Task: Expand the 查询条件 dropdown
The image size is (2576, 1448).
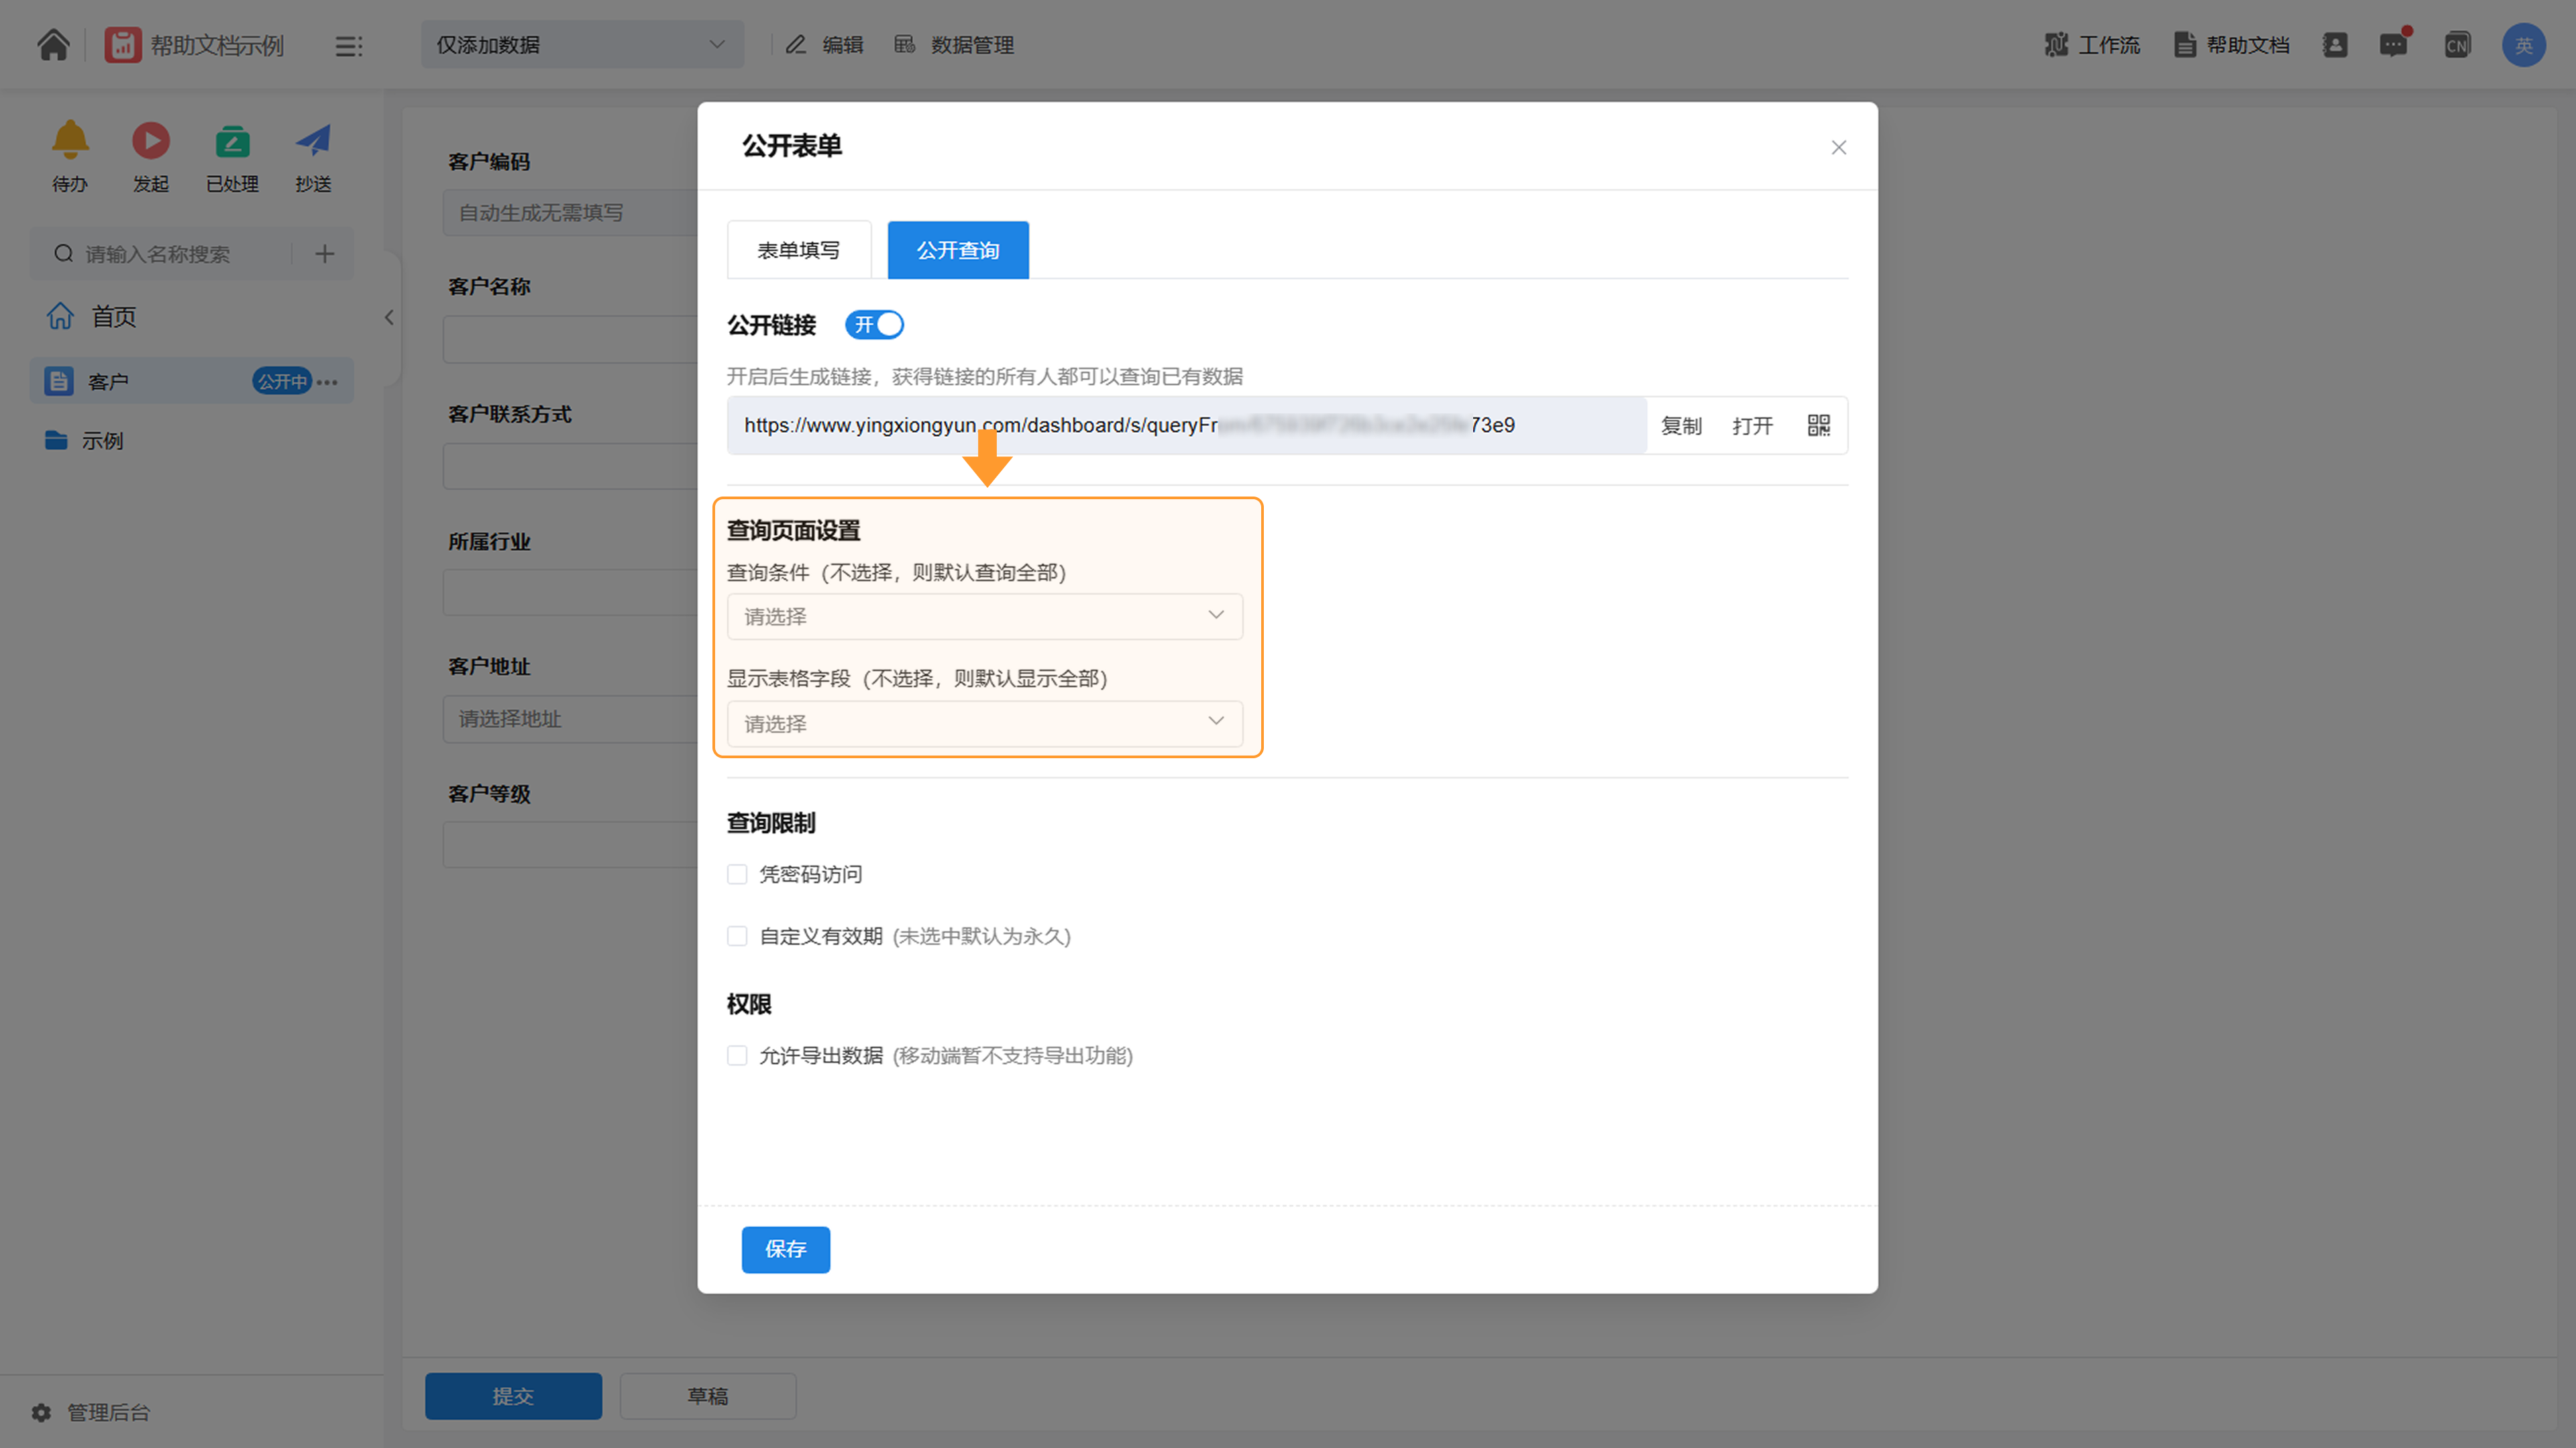Action: point(985,617)
